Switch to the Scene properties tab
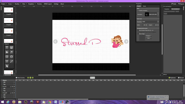Image resolution: width=185 pixels, height=104 pixels. [144, 6]
